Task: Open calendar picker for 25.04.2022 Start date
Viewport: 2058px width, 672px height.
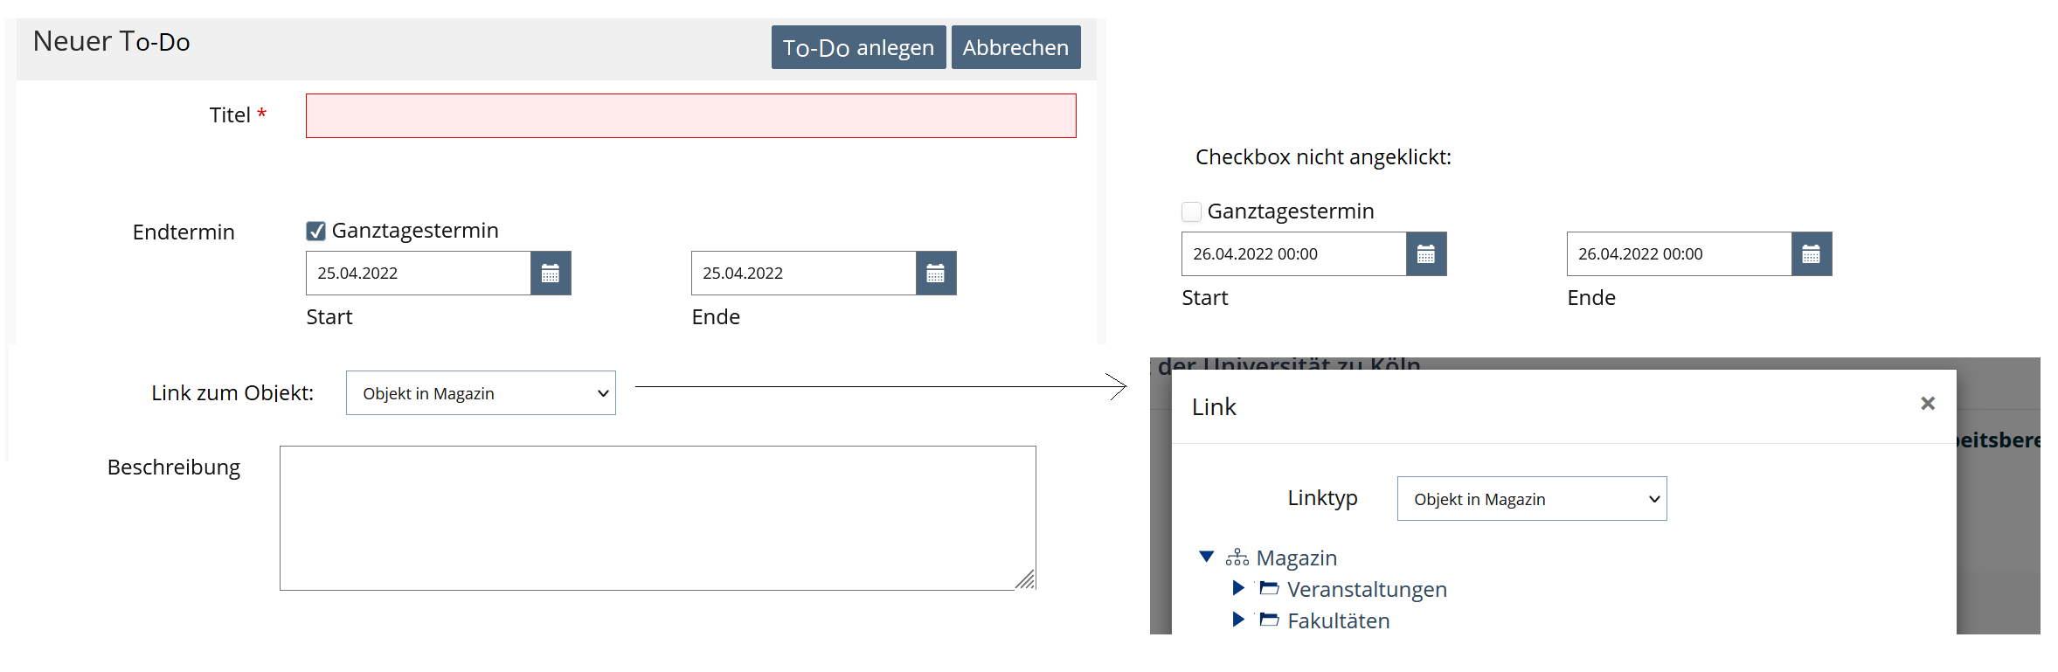Action: point(551,274)
